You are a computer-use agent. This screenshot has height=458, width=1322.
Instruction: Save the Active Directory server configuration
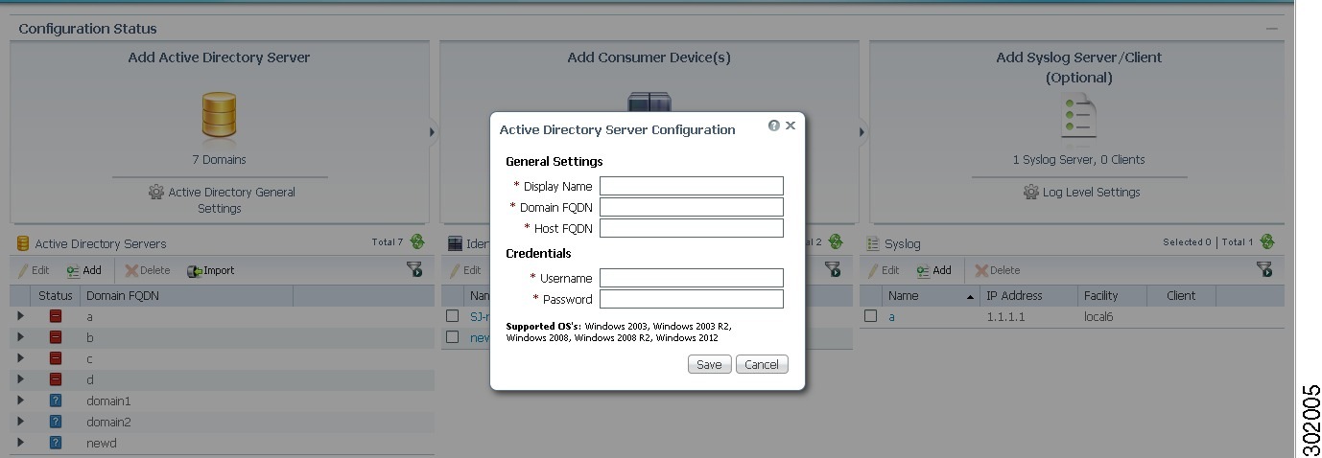coord(710,364)
